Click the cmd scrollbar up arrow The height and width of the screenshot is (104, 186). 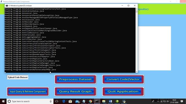(x=137, y=9)
